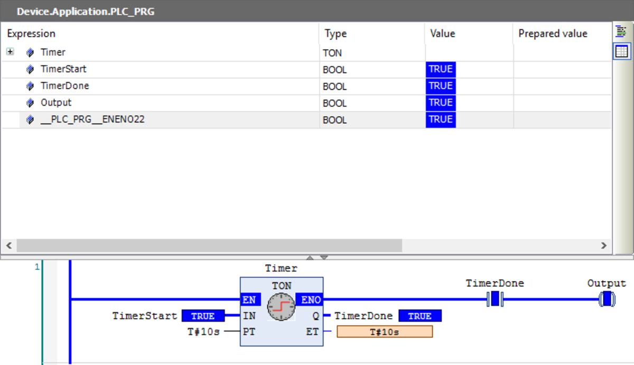Enlarge the watch pane with the up splitter arrow
This screenshot has width=634, height=365.
(310, 257)
